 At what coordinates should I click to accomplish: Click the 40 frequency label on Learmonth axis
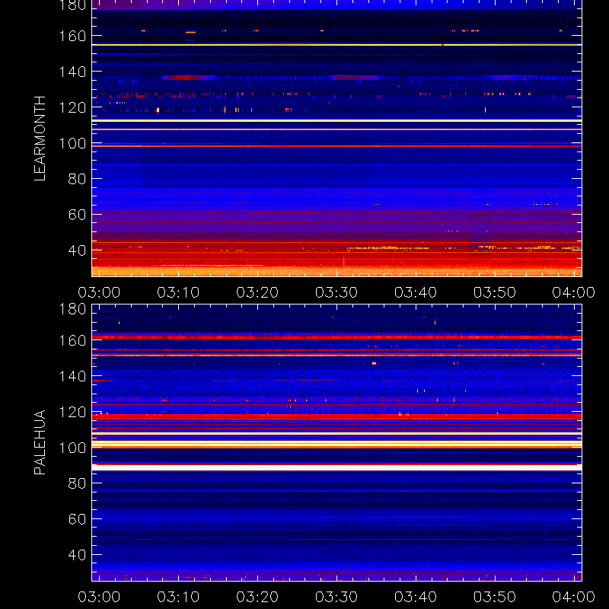[77, 250]
